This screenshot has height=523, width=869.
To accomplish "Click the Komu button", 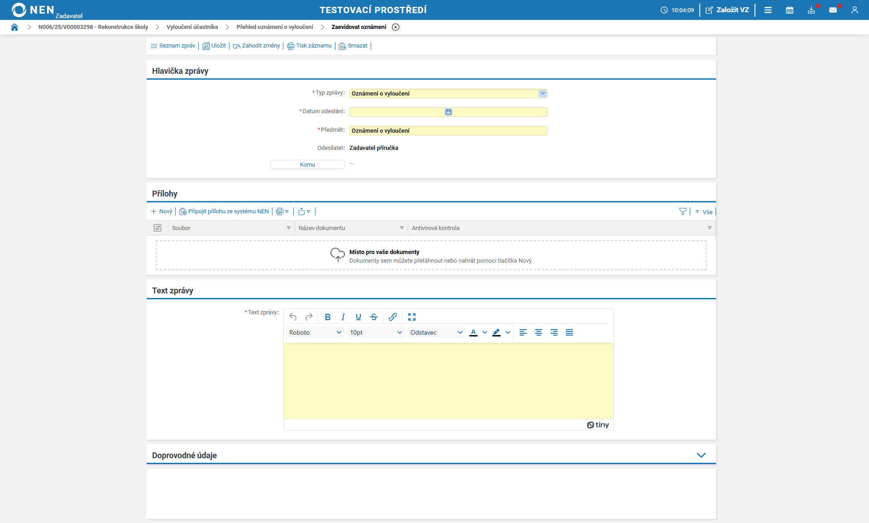I will (x=307, y=164).
